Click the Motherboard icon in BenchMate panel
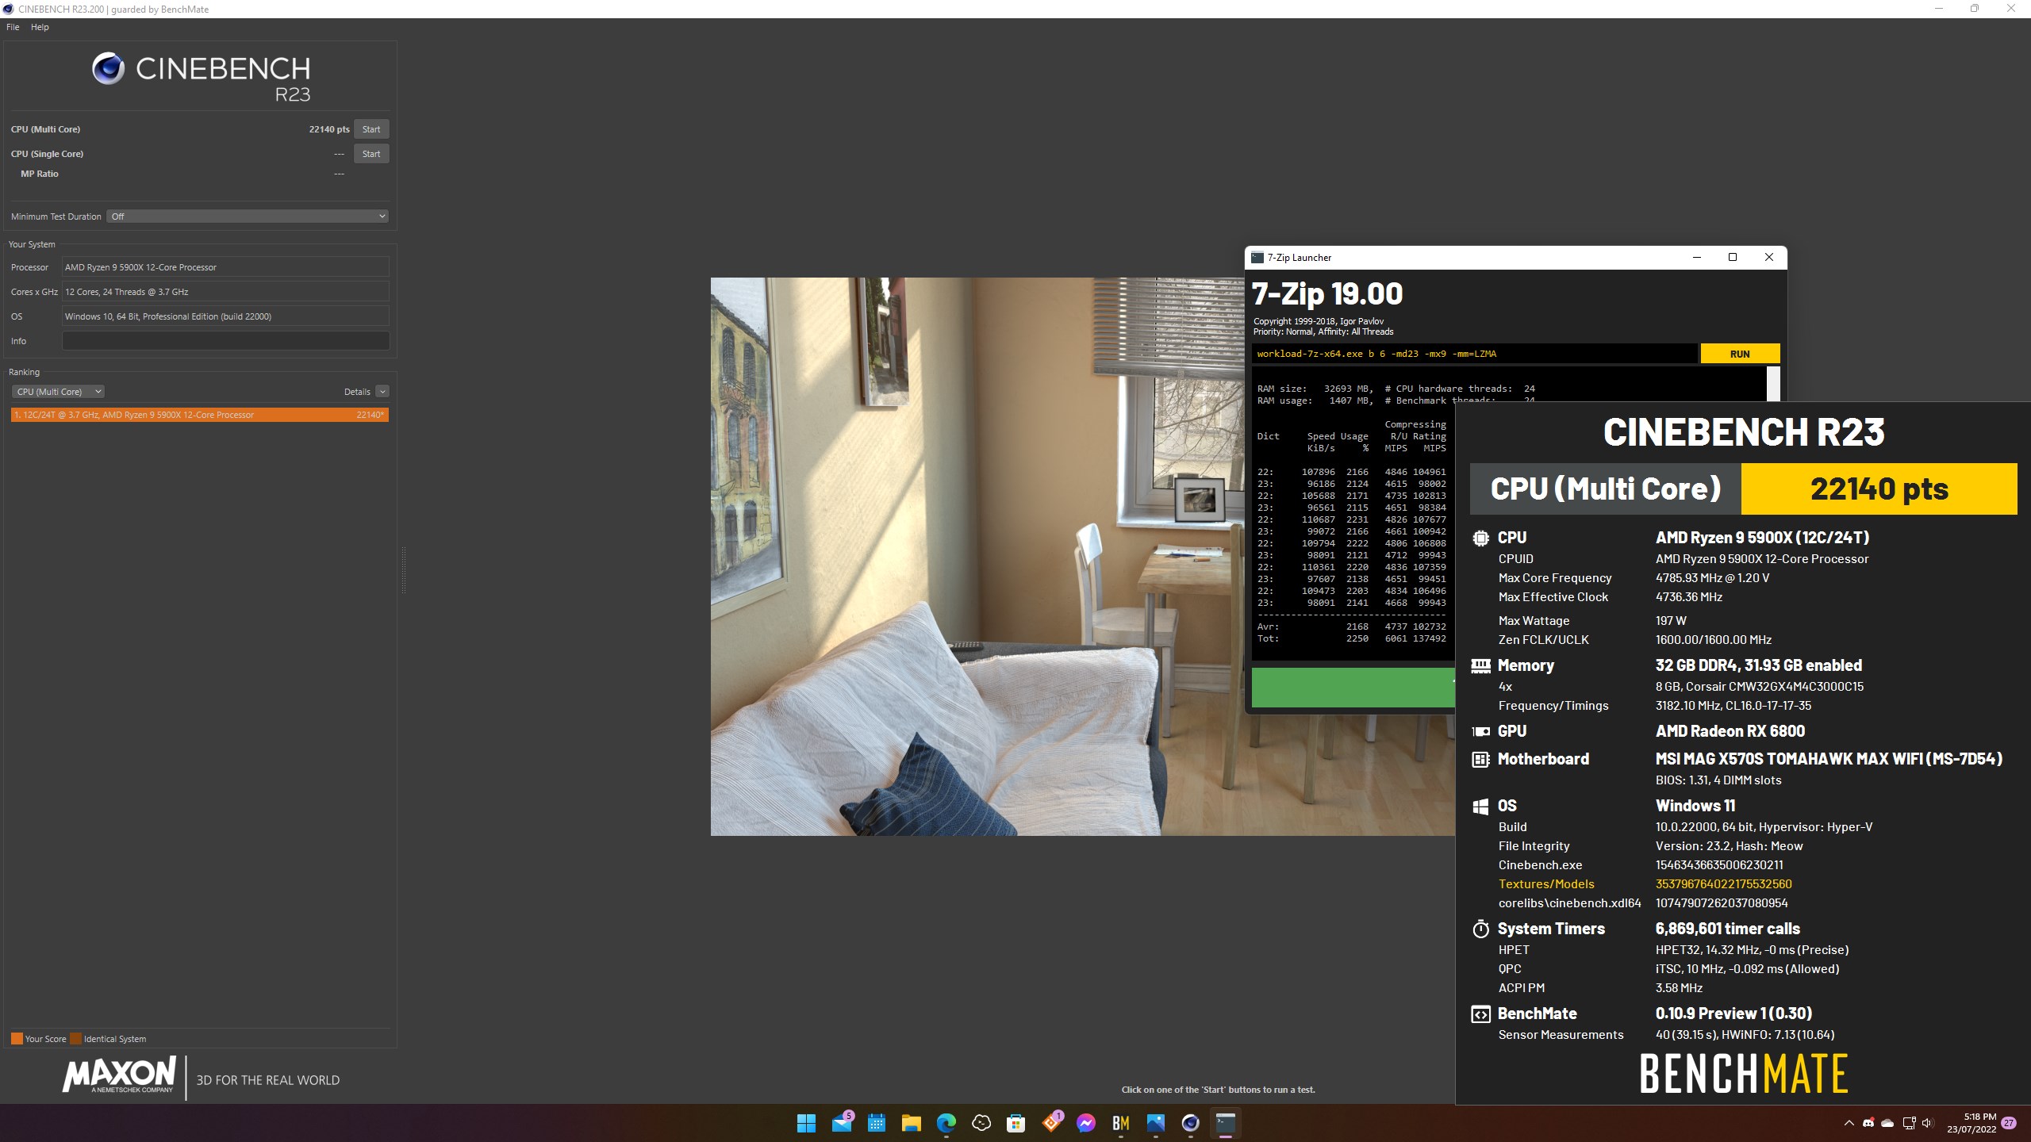Image resolution: width=2031 pixels, height=1142 pixels. pos(1480,760)
